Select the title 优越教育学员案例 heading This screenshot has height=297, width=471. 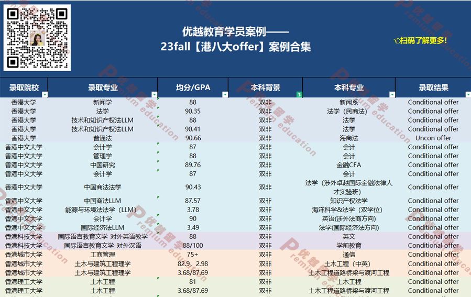coord(235,32)
